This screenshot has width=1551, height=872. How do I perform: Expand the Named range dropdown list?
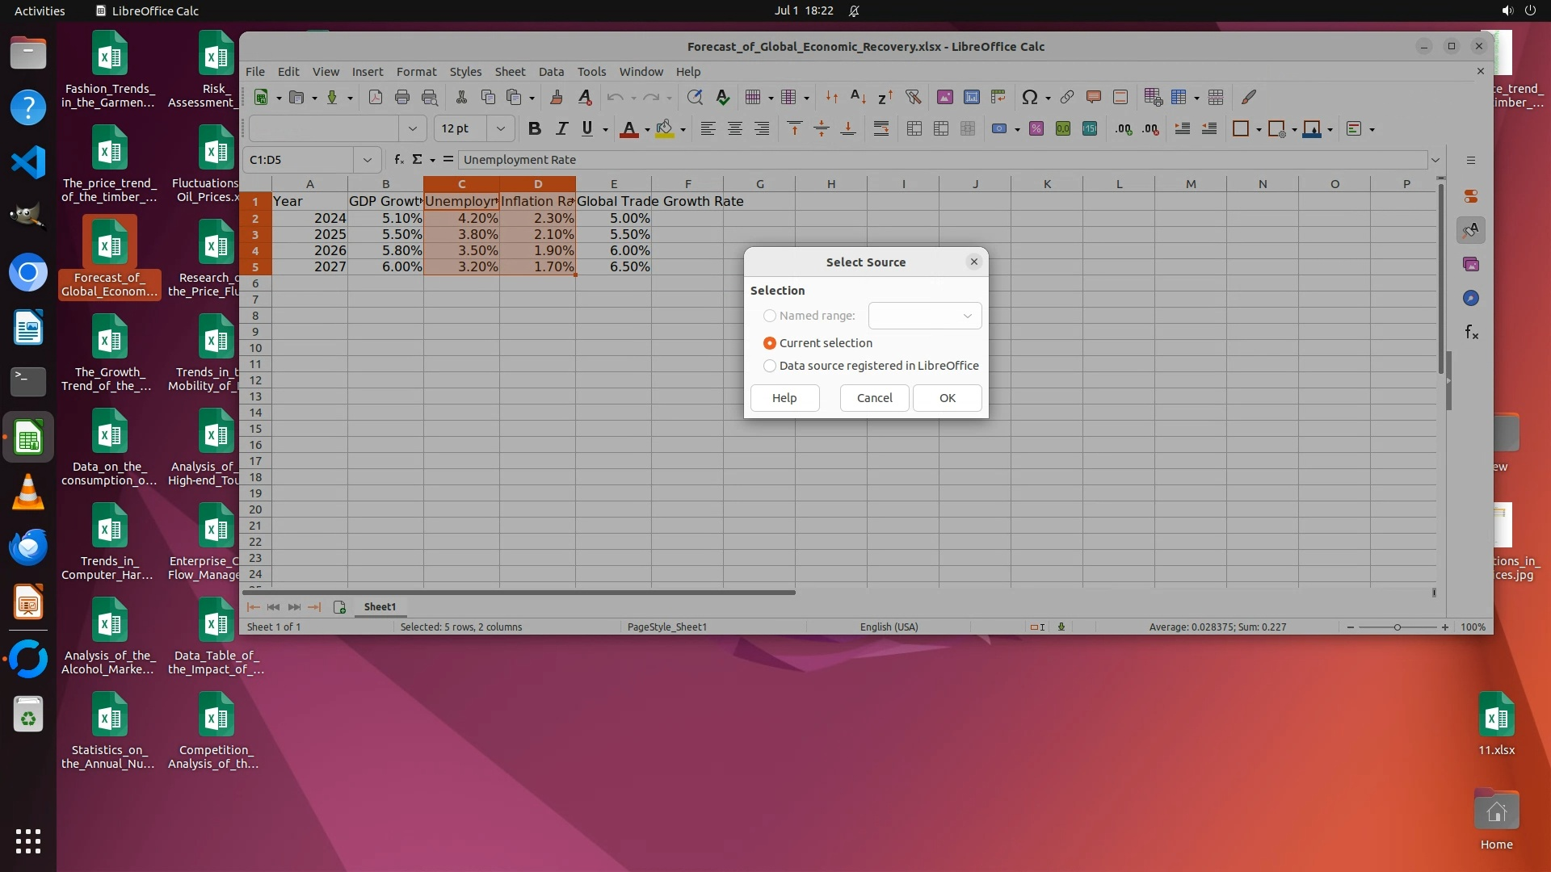click(x=967, y=316)
